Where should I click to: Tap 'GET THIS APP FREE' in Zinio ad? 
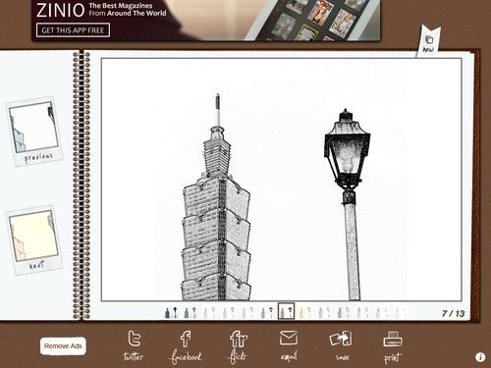pyautogui.click(x=73, y=30)
